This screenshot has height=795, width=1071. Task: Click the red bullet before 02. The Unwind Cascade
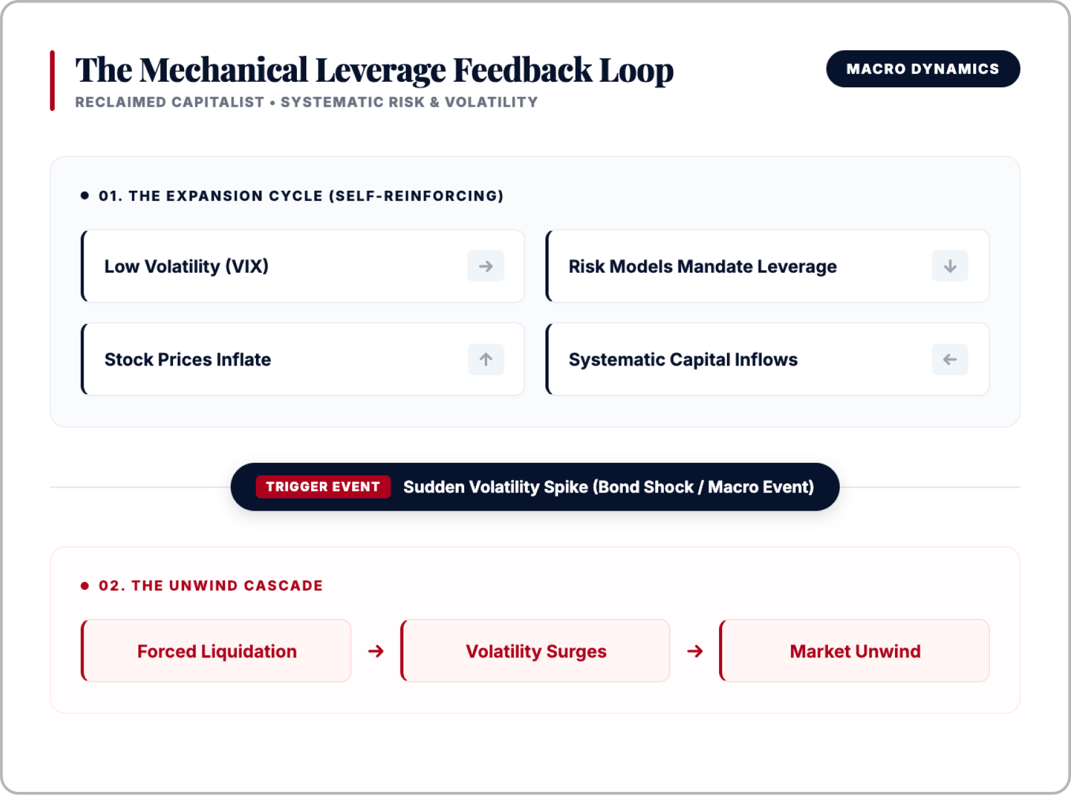[x=85, y=586]
